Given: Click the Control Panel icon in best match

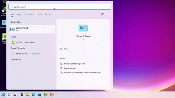Looking at the screenshot, I should click(x=13, y=29).
